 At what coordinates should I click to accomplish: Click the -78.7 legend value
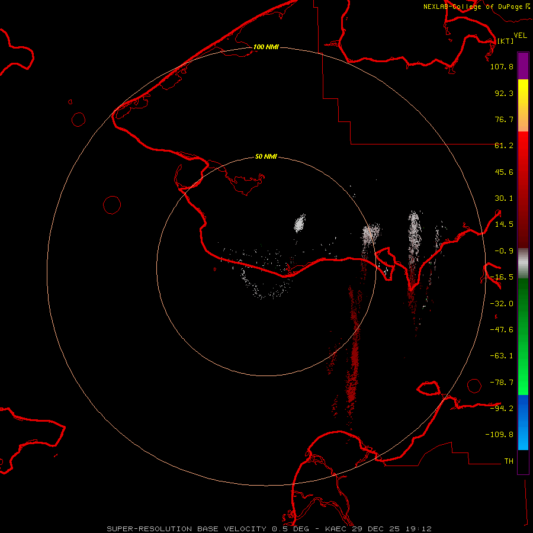pyautogui.click(x=502, y=383)
